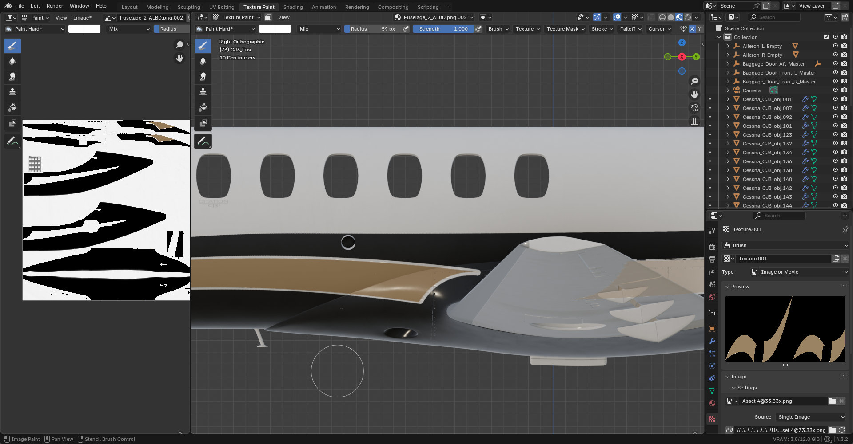Reload the image file path

tap(841, 430)
